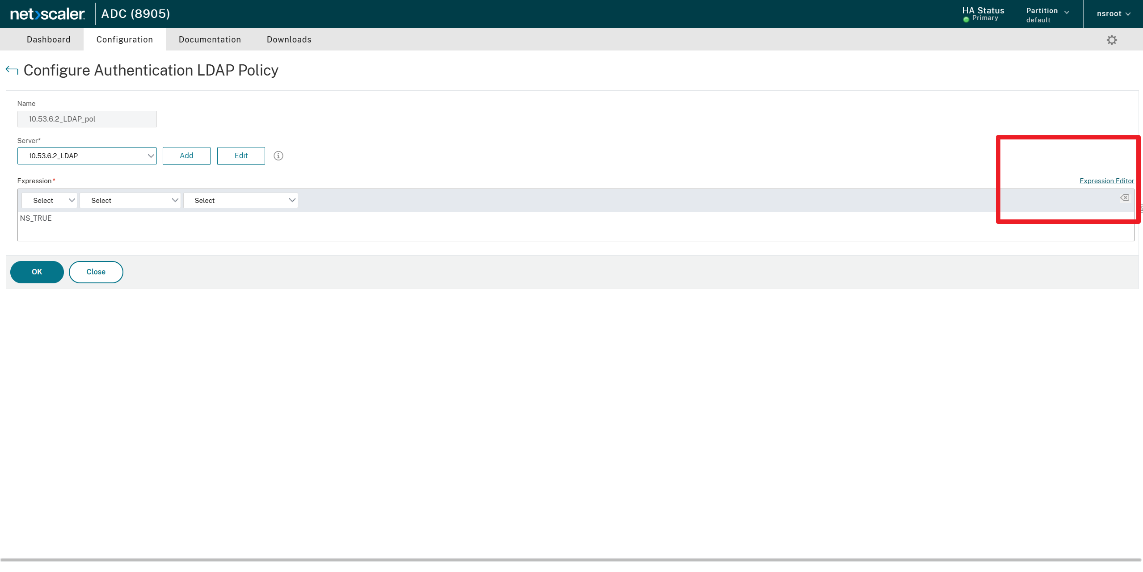1143x572 pixels.
Task: Expand the second Select expression dropdown
Action: (130, 201)
